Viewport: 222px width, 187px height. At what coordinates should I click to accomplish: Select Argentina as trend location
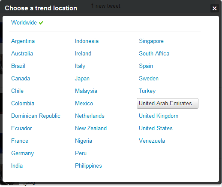click(23, 41)
